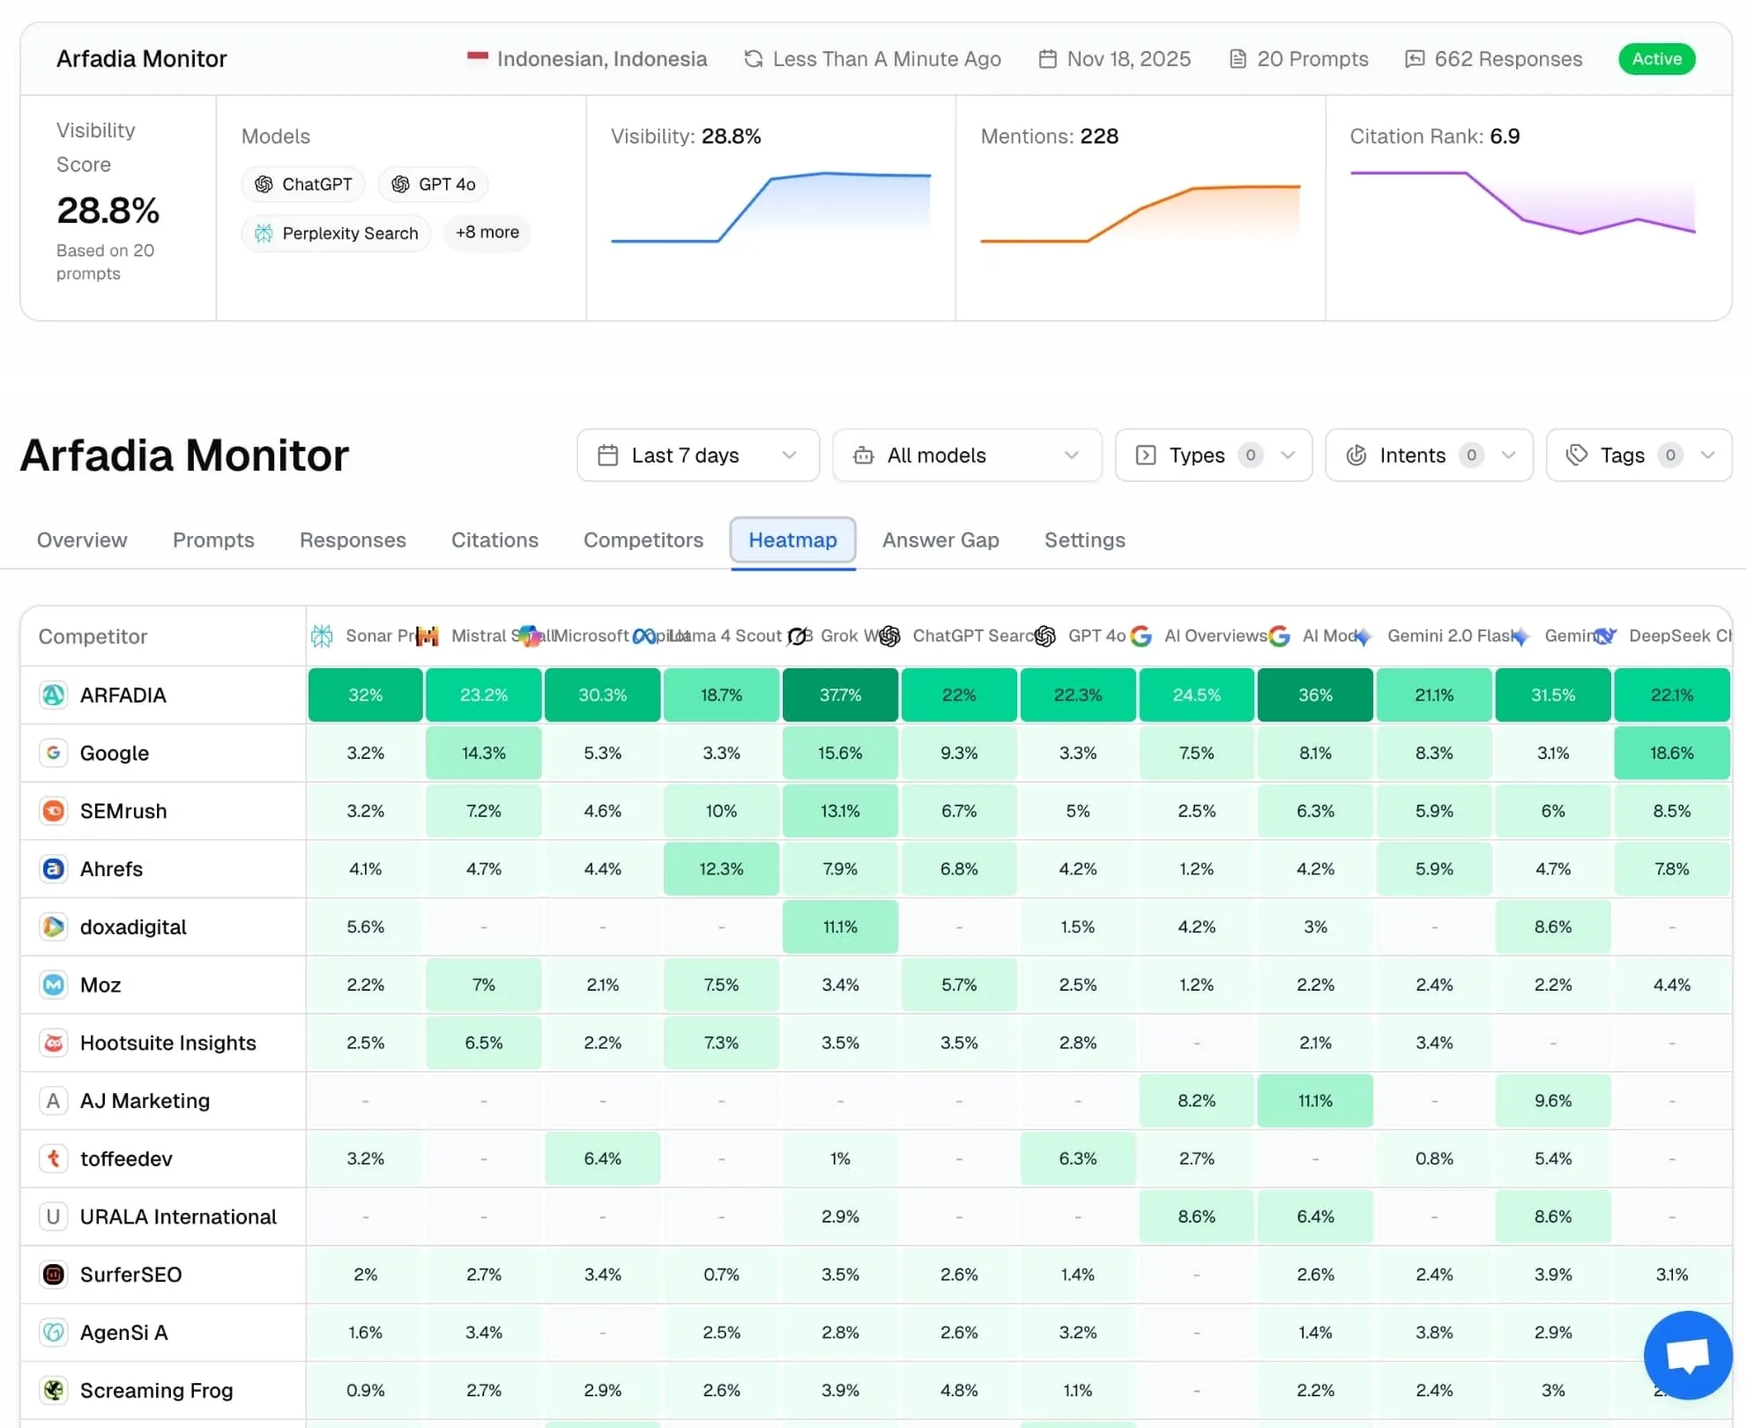This screenshot has width=1747, height=1428.
Task: Click the GPT 4o model chip
Action: tap(433, 184)
